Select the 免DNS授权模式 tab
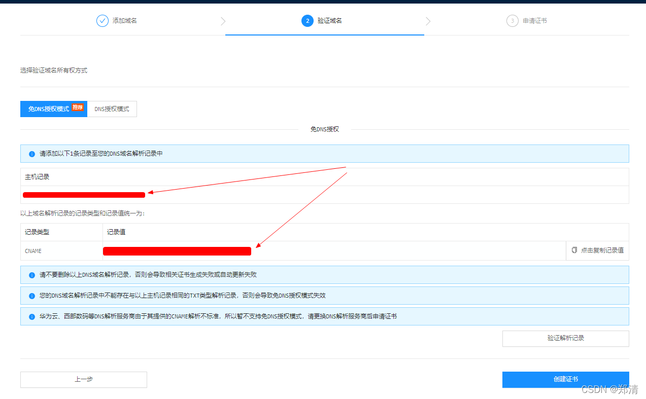The height and width of the screenshot is (399, 646). click(x=54, y=109)
